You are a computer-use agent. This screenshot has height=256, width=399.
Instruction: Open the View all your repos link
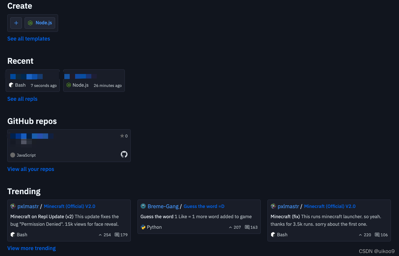click(31, 169)
